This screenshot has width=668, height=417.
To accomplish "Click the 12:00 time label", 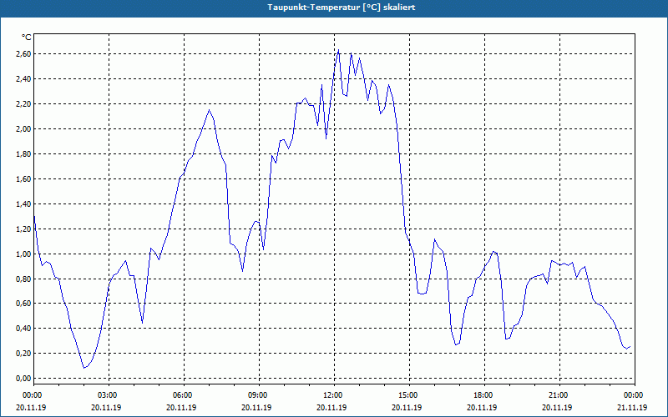I will click(x=334, y=395).
